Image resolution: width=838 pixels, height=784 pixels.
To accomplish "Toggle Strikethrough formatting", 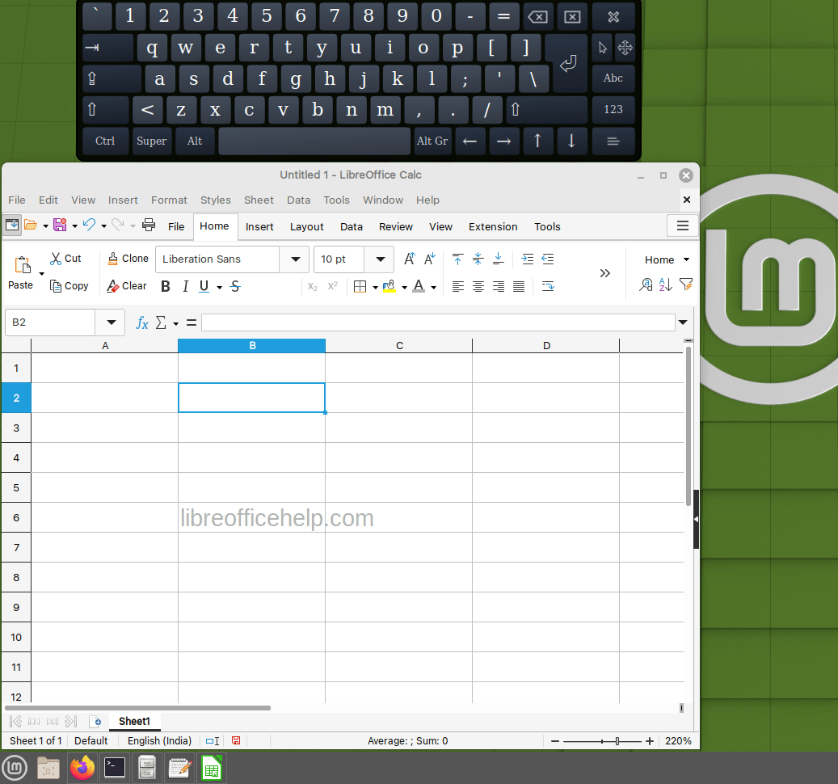I will (235, 287).
